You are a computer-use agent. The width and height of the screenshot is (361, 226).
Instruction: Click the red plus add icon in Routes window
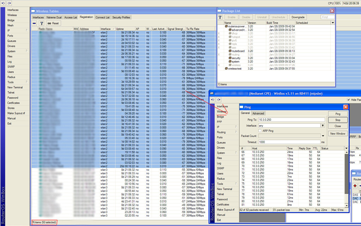tap(355, 186)
